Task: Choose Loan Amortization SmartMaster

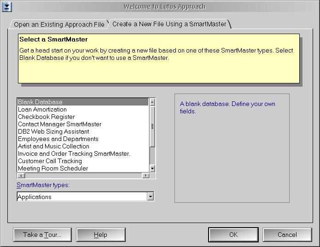Action: pos(83,109)
